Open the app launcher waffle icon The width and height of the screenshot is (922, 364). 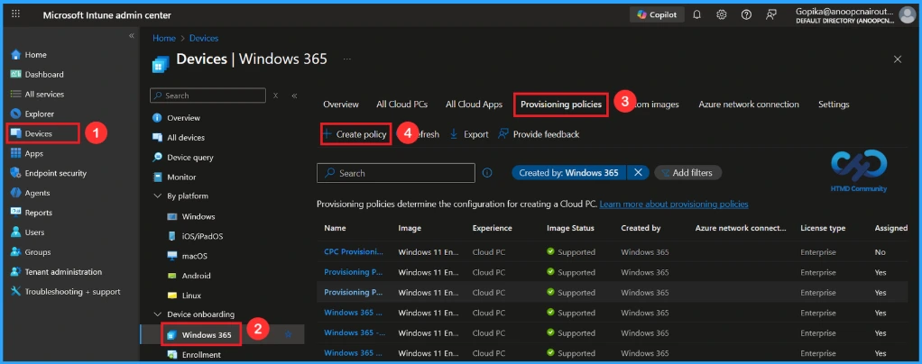[16, 14]
